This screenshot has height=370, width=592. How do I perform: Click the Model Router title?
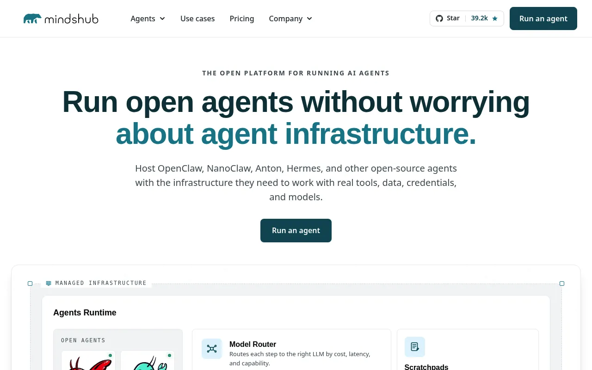pyautogui.click(x=253, y=344)
